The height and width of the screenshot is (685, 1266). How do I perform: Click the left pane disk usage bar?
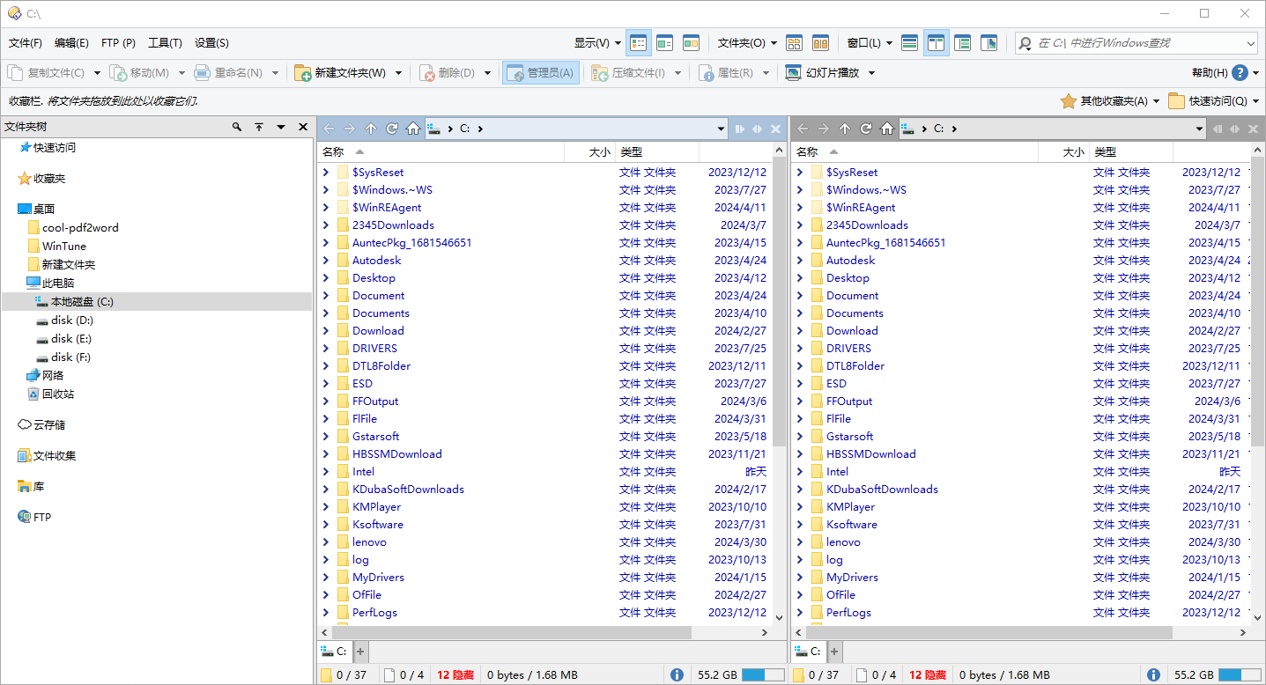click(763, 674)
